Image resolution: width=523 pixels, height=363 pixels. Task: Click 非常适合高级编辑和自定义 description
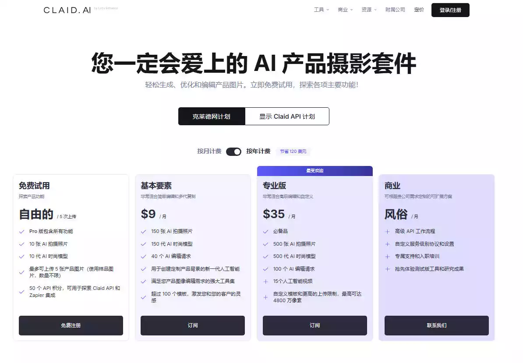click(288, 196)
